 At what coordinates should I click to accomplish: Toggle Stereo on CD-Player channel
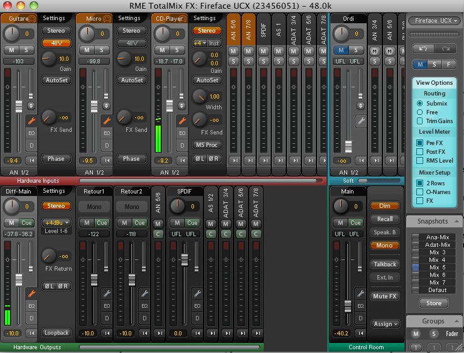(207, 31)
